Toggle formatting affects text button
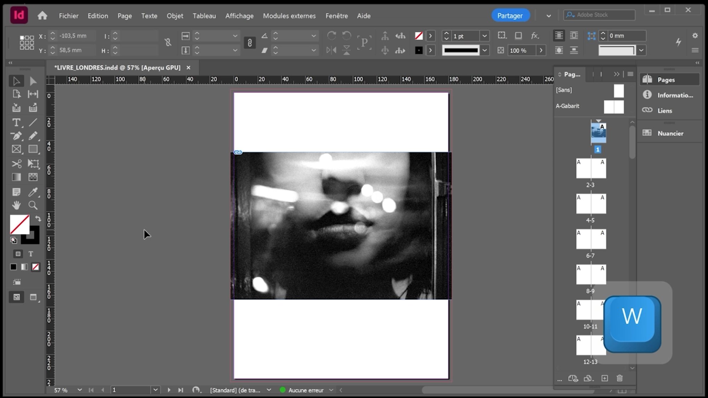708x398 pixels. pyautogui.click(x=31, y=254)
